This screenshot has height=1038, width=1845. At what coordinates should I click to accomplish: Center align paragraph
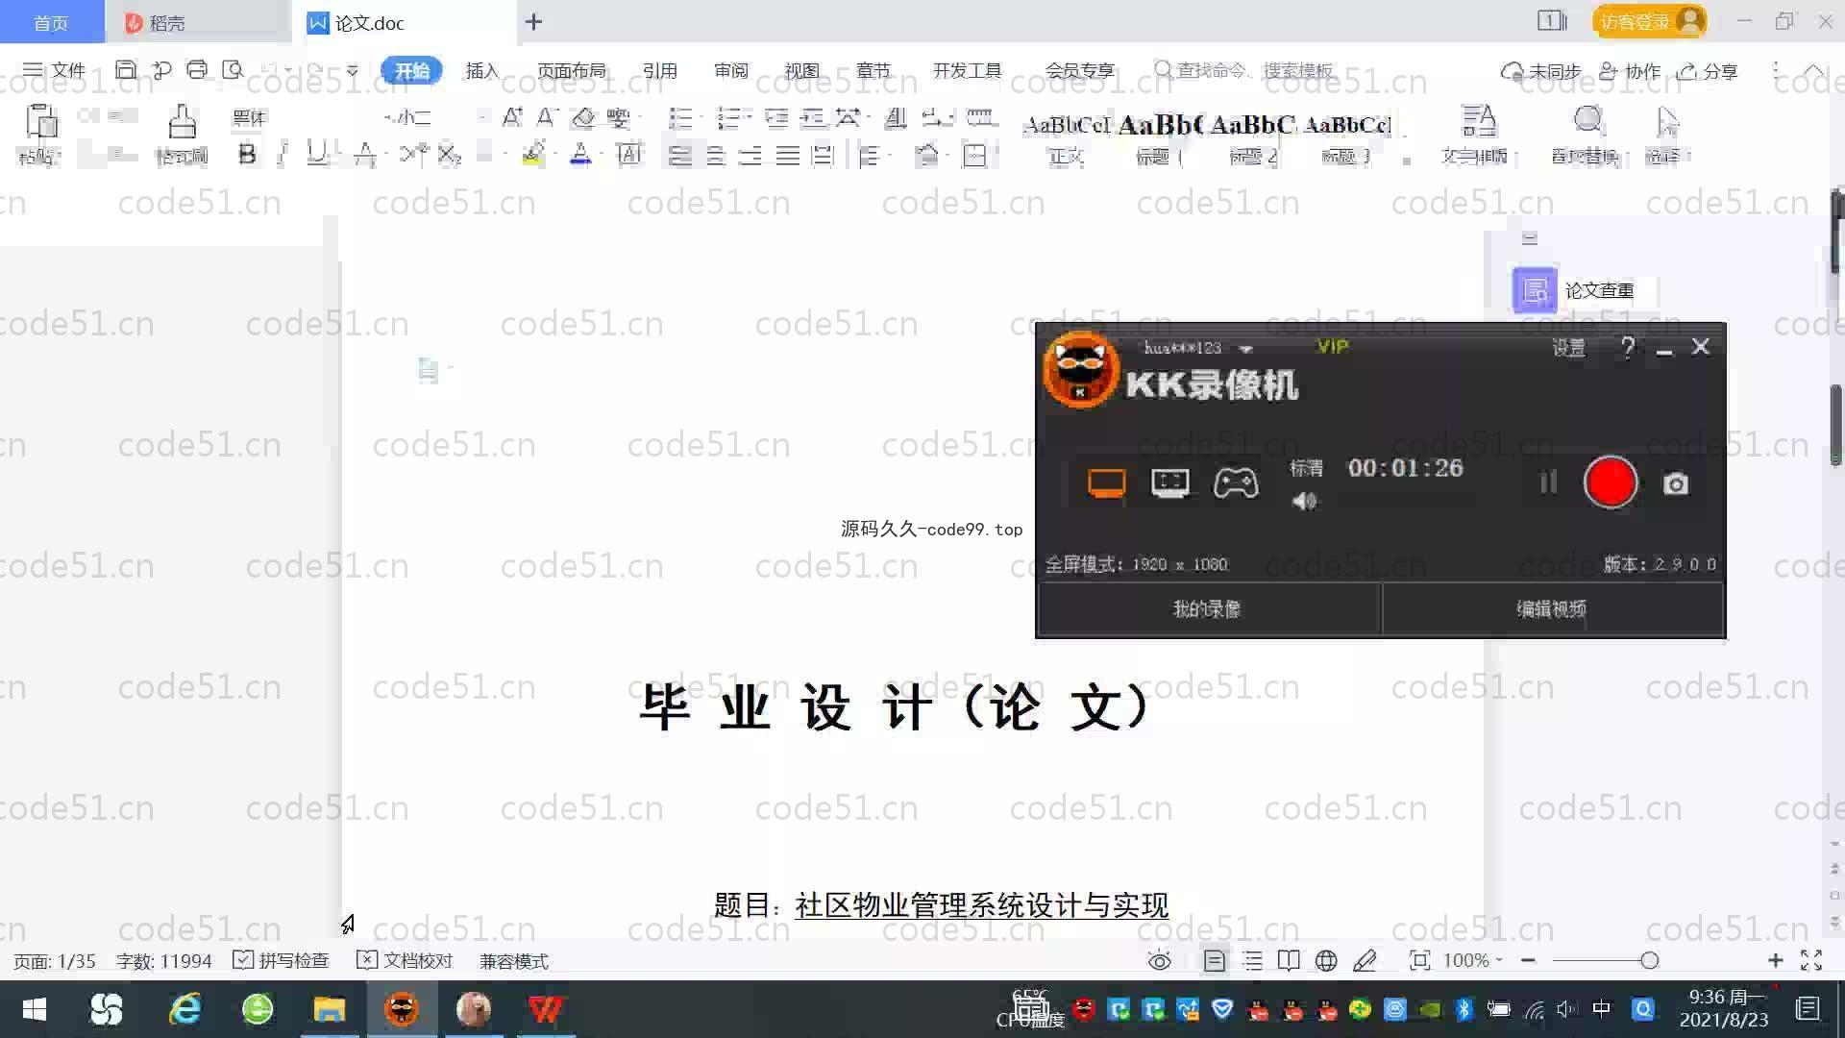tap(715, 155)
